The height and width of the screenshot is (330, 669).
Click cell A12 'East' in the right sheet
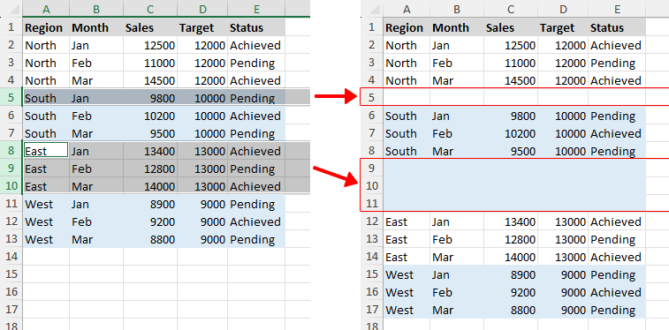tap(407, 221)
